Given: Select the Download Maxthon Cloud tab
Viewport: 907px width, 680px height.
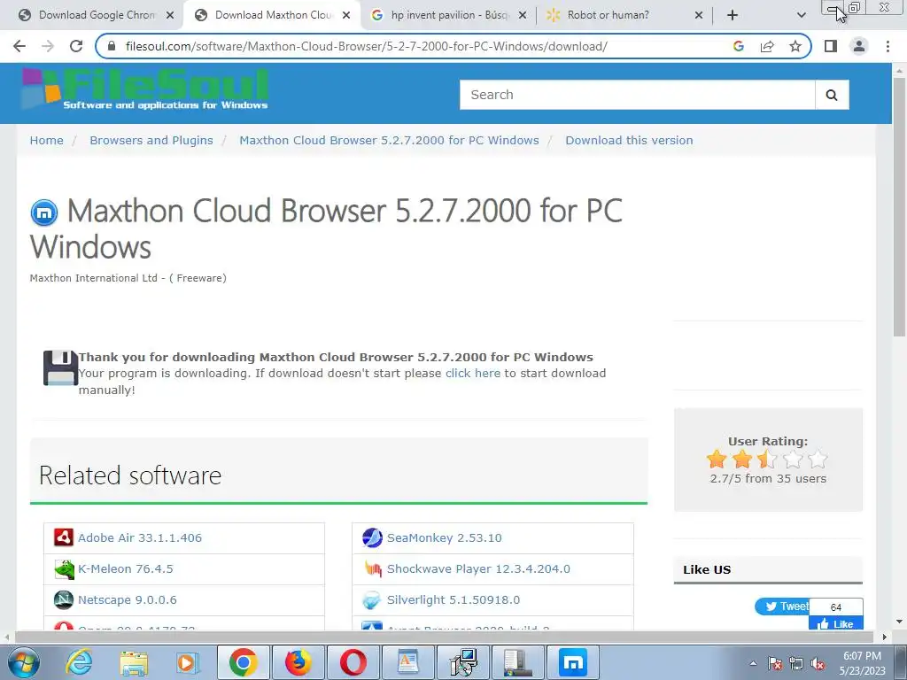Looking at the screenshot, I should point(272,15).
